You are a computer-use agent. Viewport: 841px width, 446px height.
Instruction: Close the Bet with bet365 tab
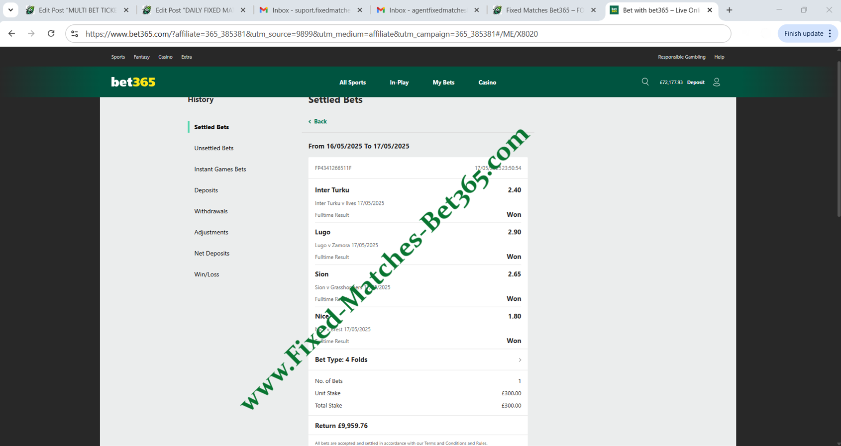pyautogui.click(x=710, y=10)
